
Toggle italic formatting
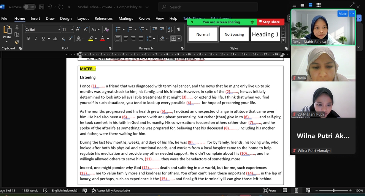click(36, 39)
